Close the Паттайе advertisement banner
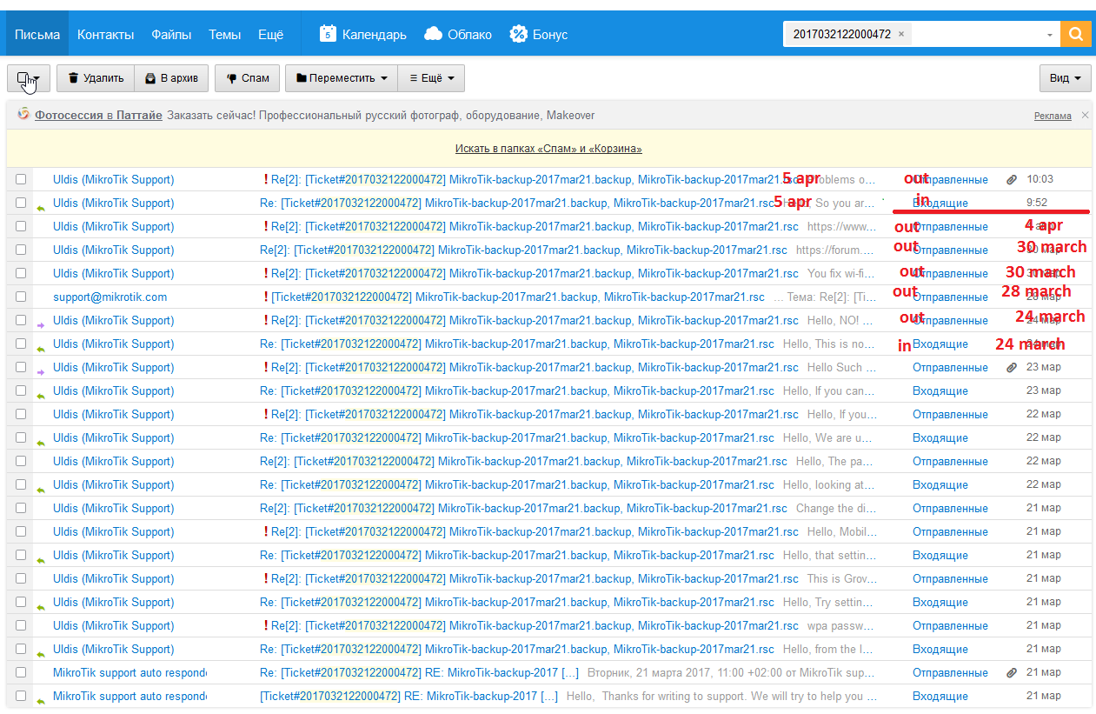The image size is (1096, 714). point(1085,116)
